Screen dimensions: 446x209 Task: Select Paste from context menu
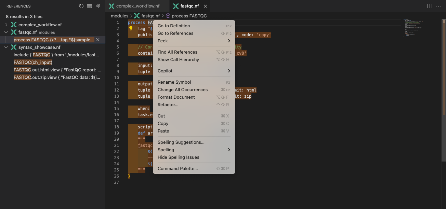[194, 131]
